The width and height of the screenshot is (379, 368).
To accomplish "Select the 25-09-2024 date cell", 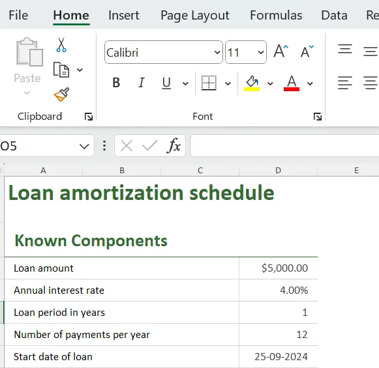I will [x=278, y=357].
